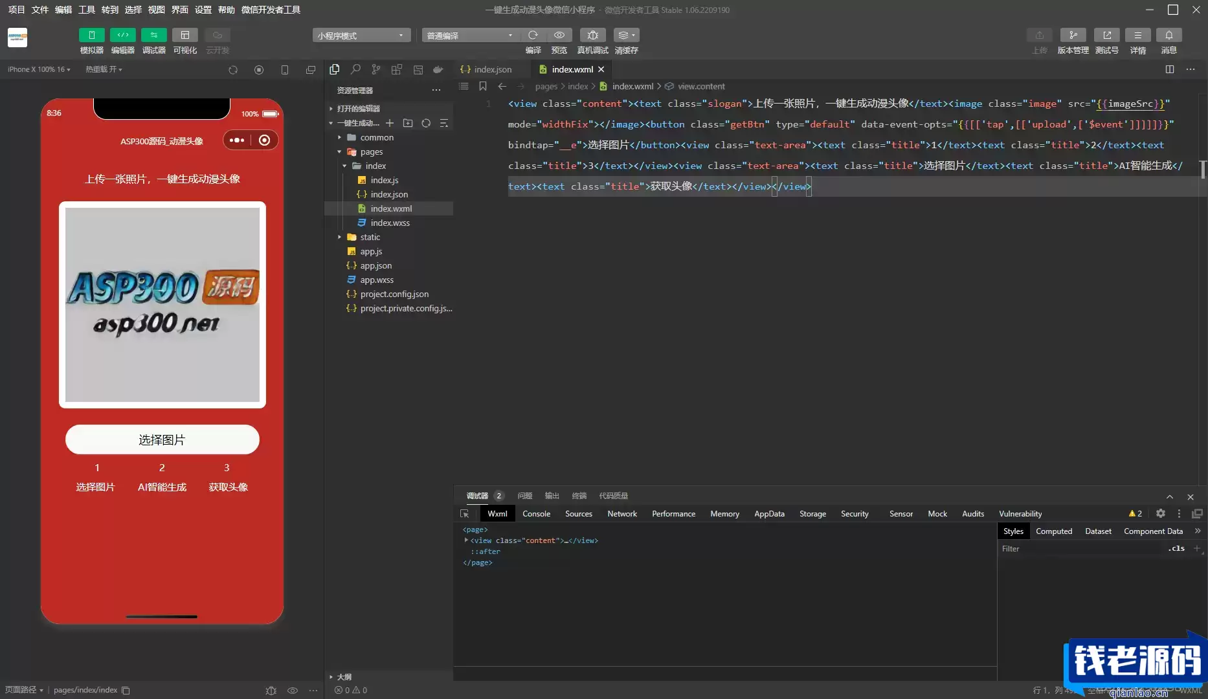Viewport: 1208px width, 699px height.
Task: Click the preview (预览) eye icon
Action: click(559, 35)
